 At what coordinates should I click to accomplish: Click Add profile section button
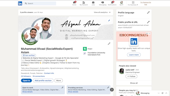coord(43,81)
